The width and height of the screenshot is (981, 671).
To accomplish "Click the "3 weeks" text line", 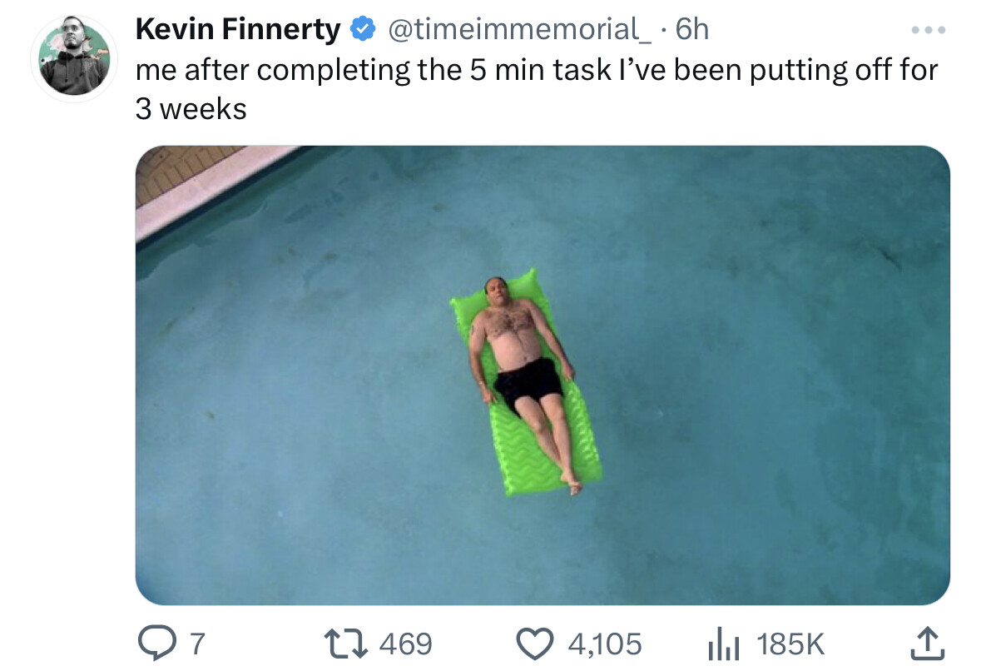I will pos(191,109).
